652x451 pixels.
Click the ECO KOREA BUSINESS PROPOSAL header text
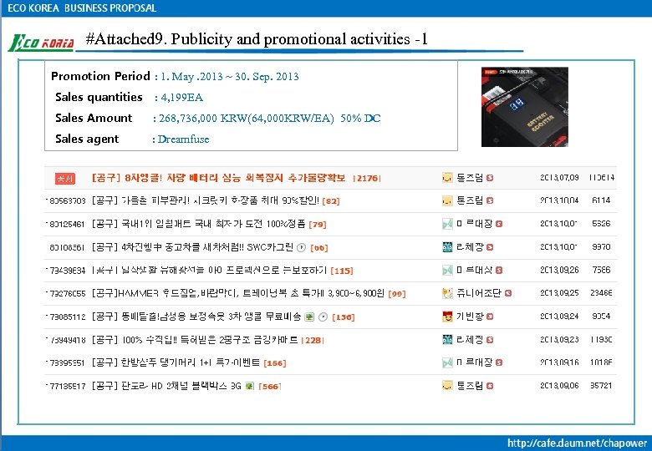point(82,8)
